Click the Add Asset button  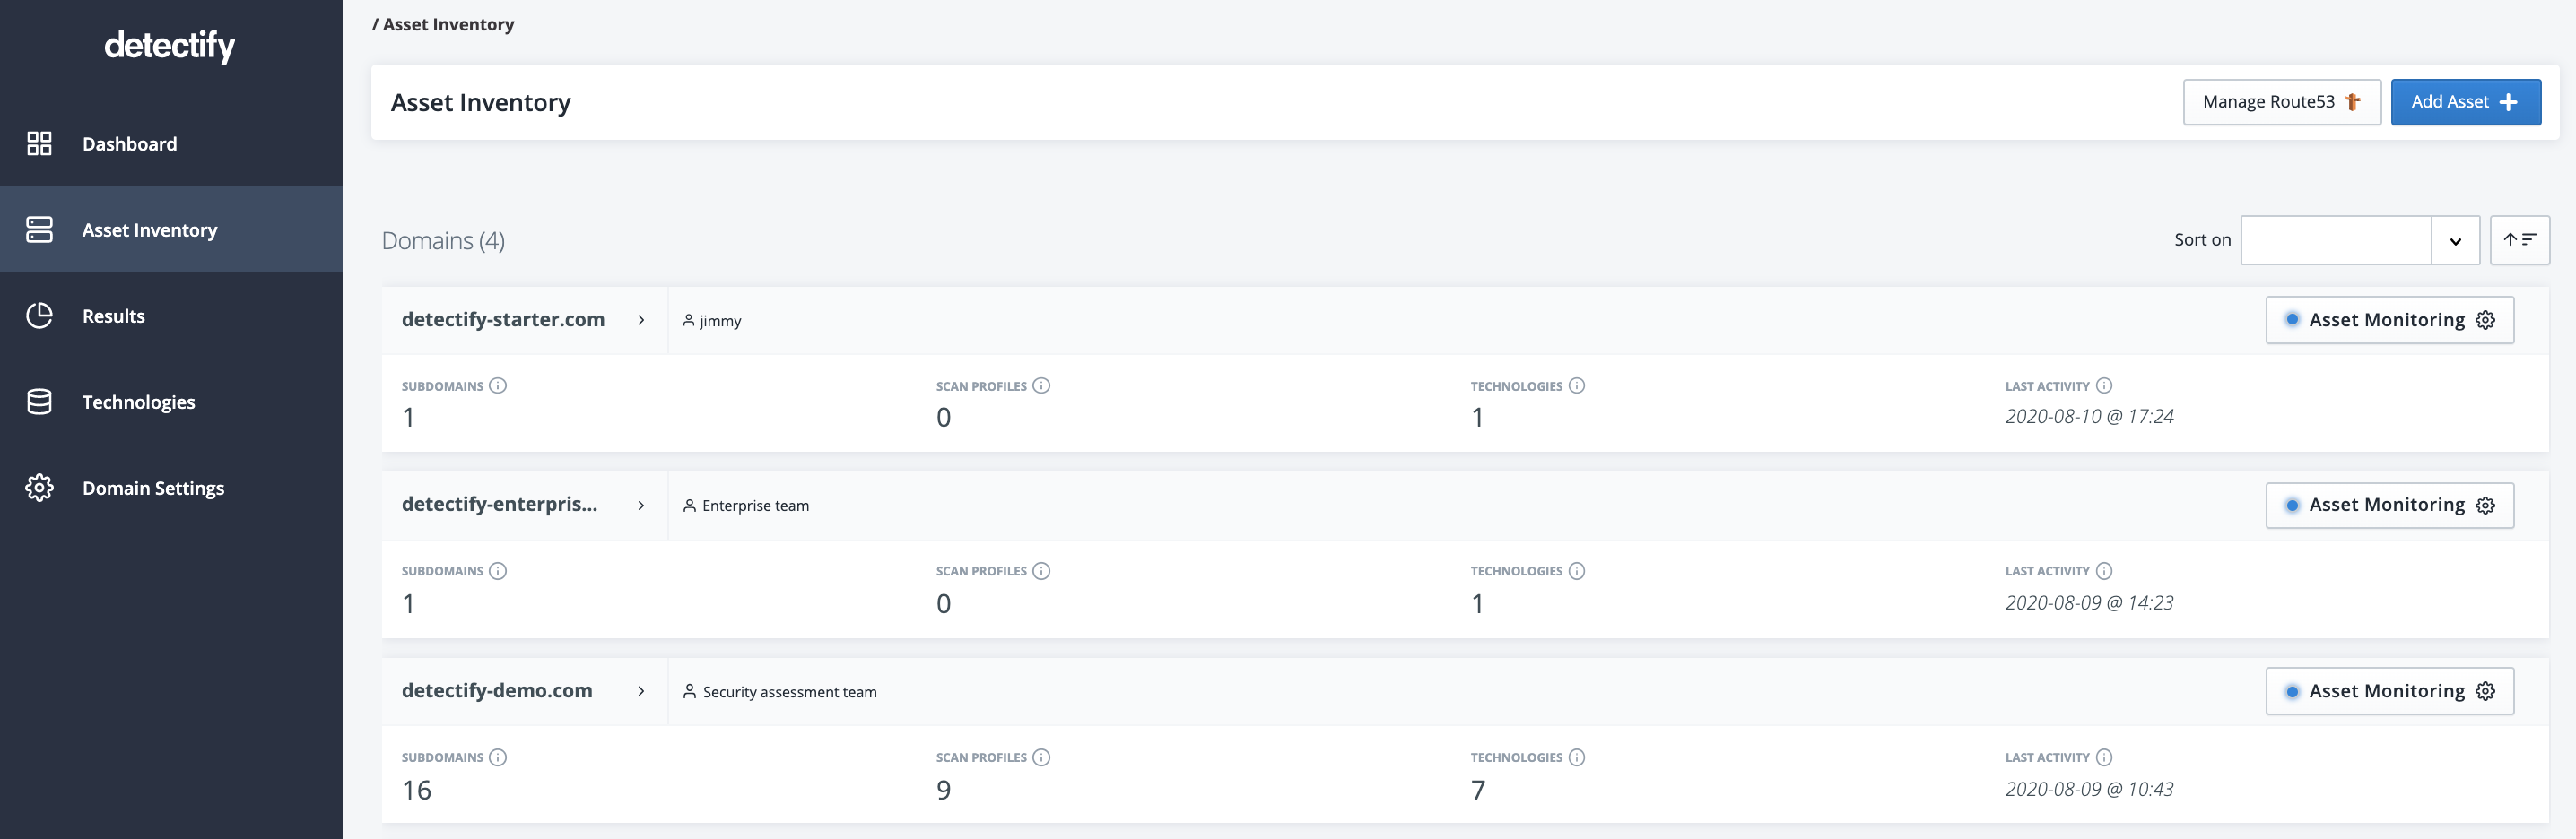(2465, 102)
